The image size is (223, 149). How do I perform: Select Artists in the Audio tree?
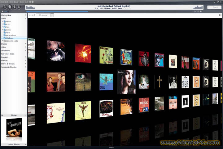[8, 25]
